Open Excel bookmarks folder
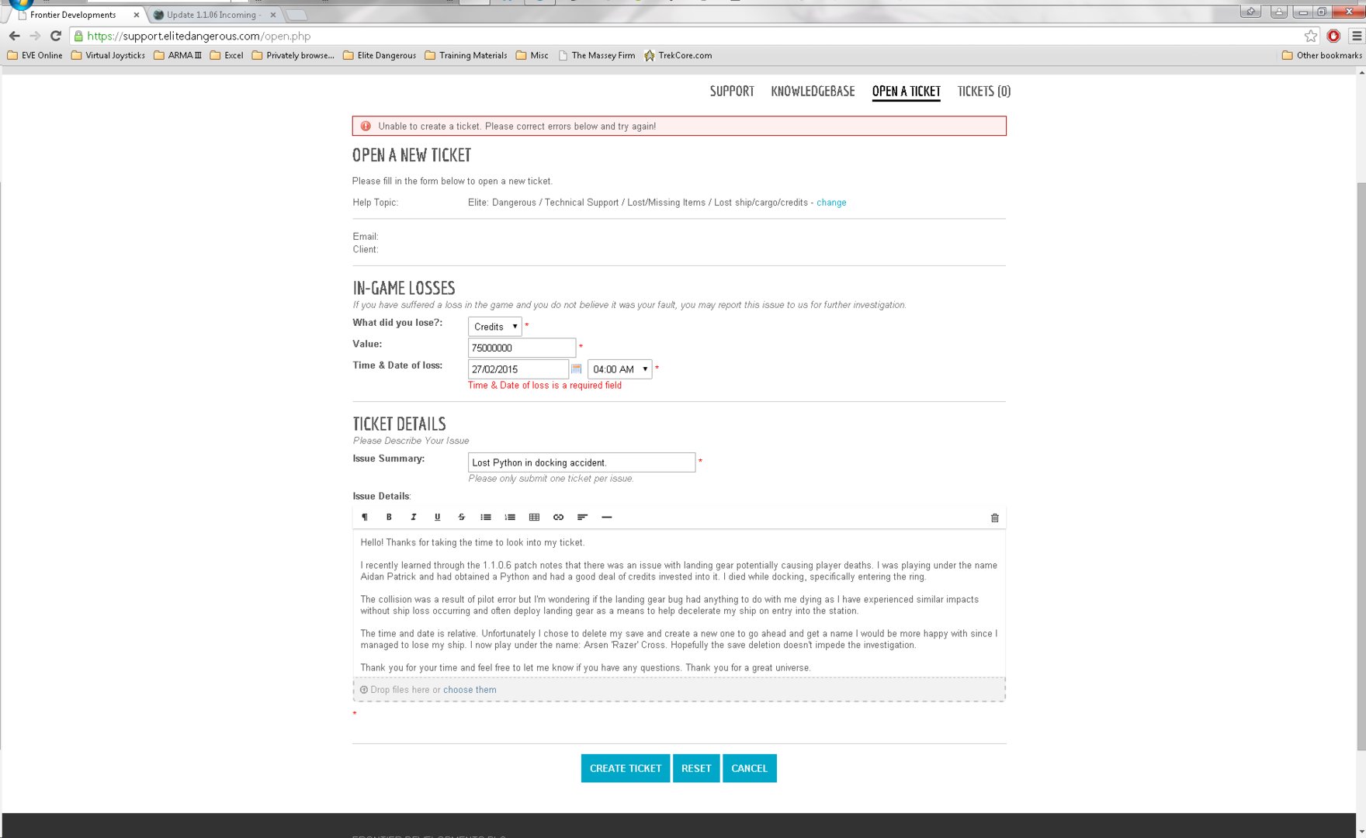1366x838 pixels. coord(227,56)
